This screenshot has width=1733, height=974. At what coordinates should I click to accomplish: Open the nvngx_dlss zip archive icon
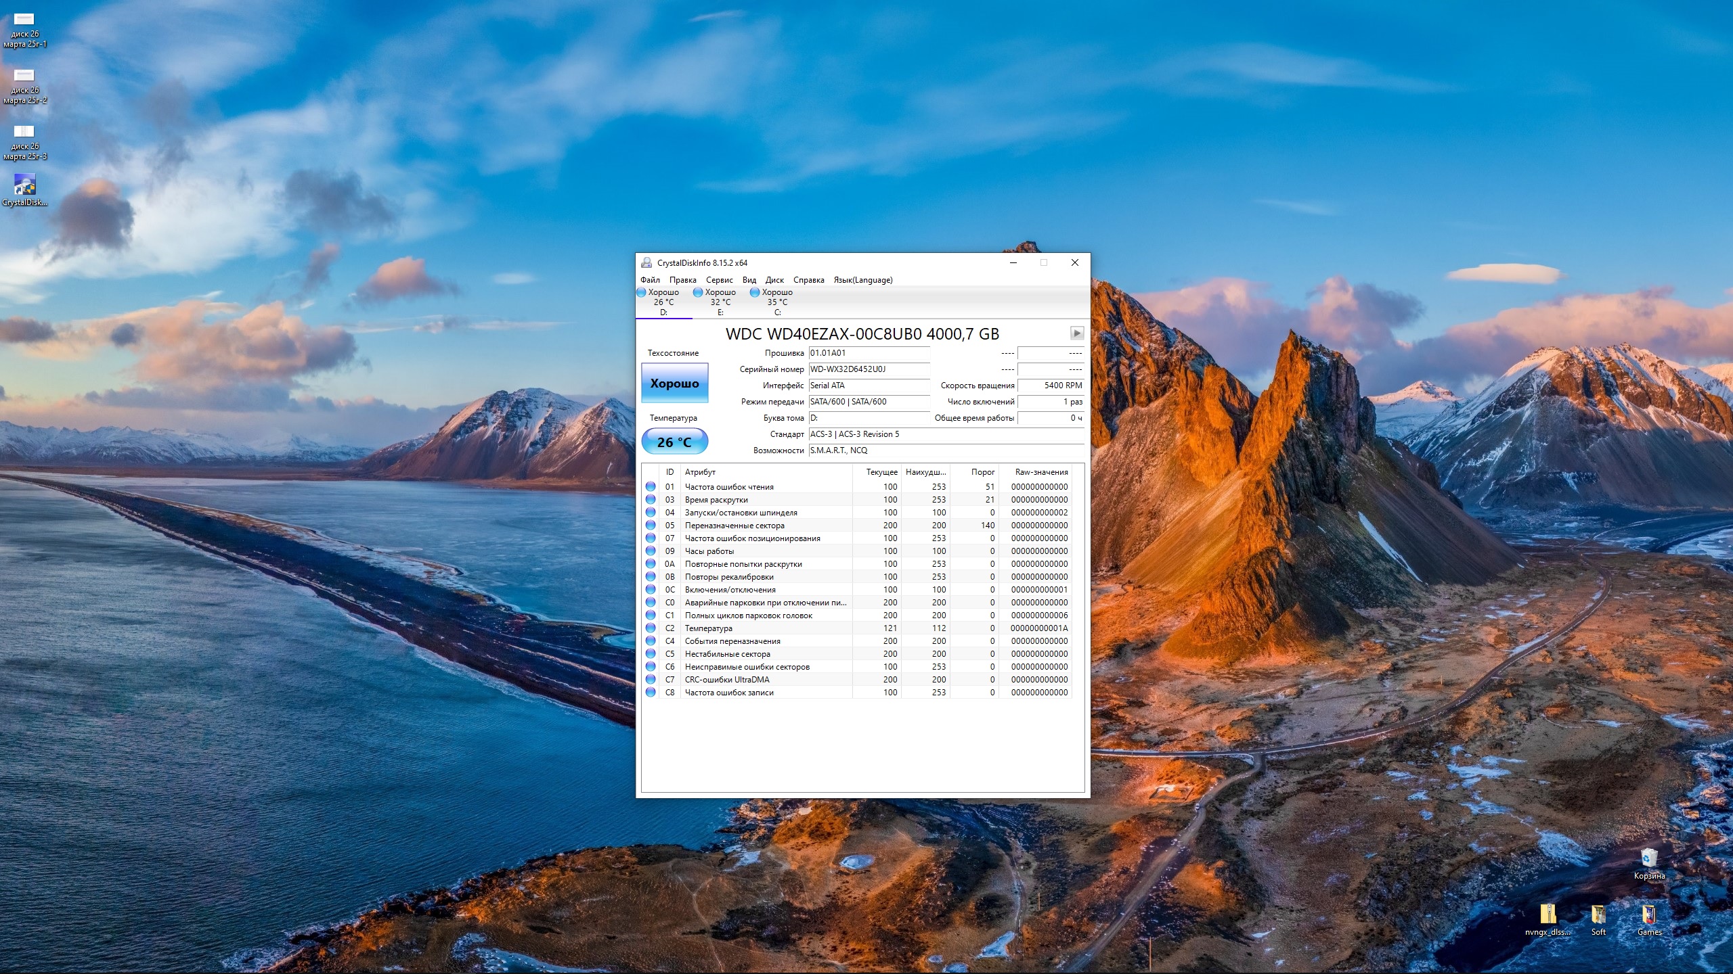pyautogui.click(x=1548, y=915)
